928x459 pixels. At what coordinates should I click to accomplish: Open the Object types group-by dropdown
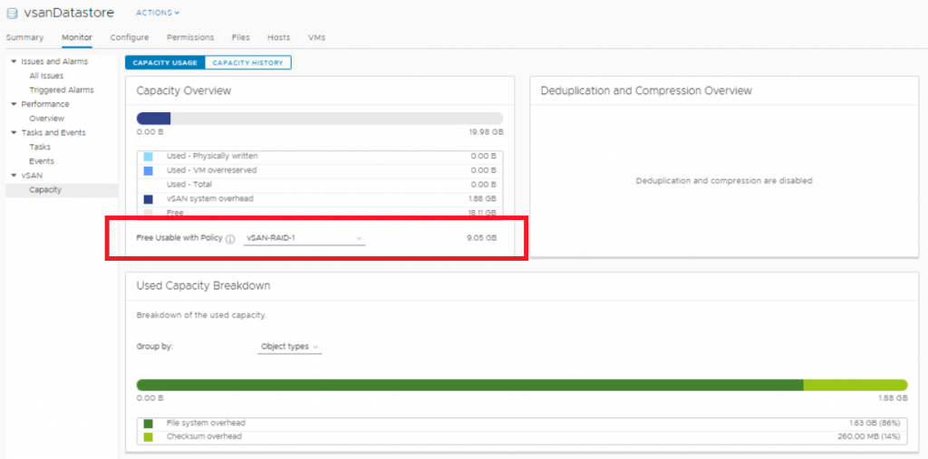(x=289, y=347)
